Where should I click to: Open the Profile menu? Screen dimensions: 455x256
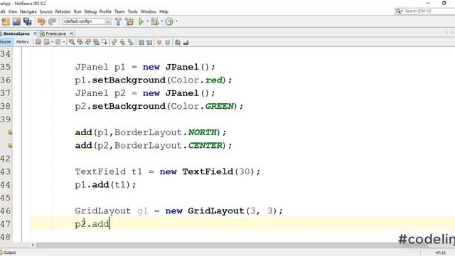coord(105,11)
